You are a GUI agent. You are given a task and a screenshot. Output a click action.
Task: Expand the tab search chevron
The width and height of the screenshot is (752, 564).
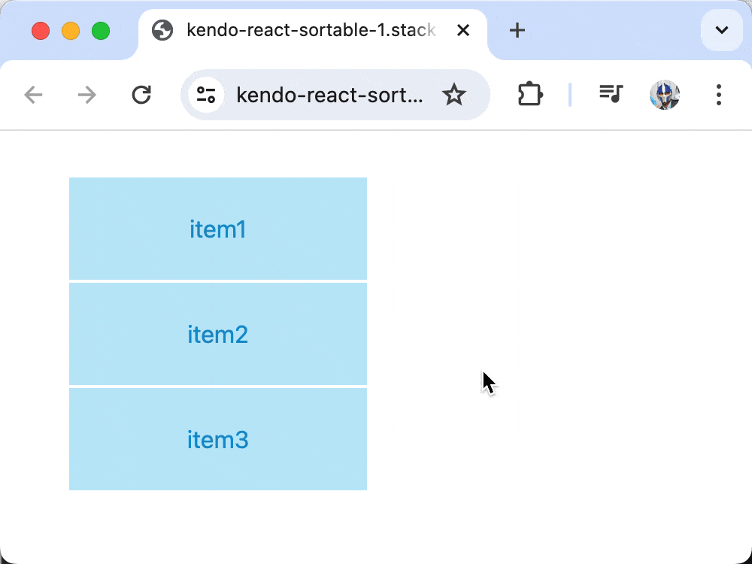[722, 30]
